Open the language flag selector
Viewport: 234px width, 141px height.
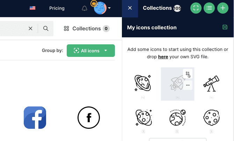tap(32, 8)
